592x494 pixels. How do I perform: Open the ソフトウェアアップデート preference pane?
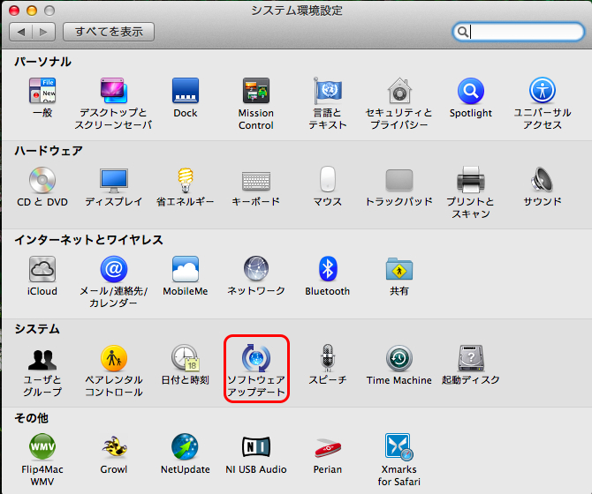pyautogui.click(x=255, y=358)
